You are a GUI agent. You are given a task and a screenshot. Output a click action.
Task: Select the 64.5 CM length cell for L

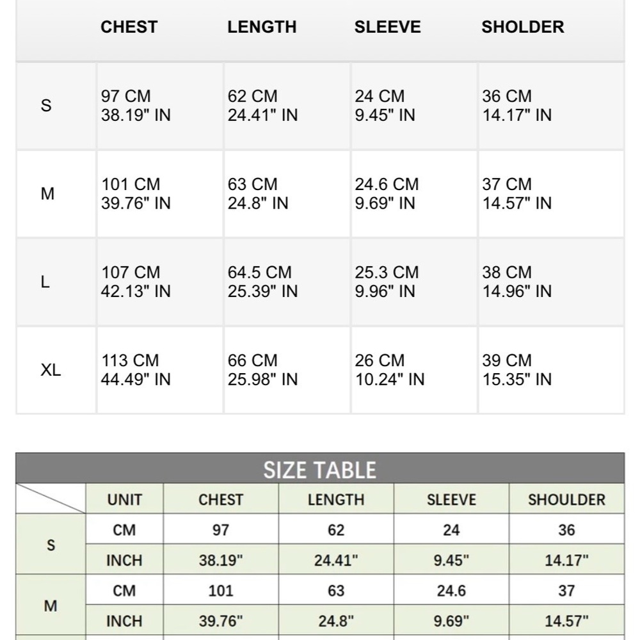coord(287,282)
